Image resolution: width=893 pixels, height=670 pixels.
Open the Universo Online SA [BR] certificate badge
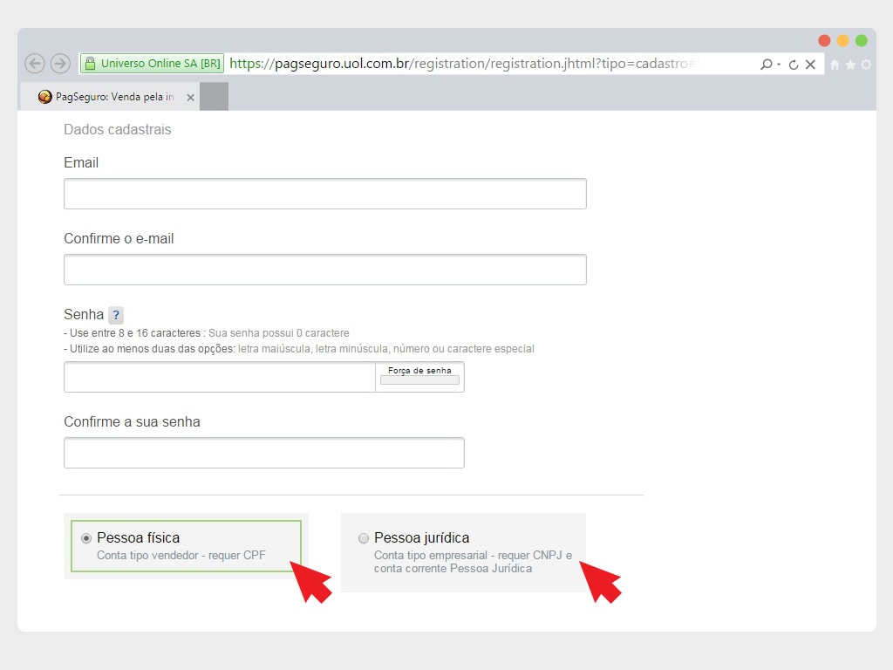coord(152,63)
